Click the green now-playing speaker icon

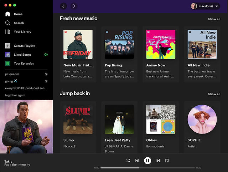coord(46,55)
